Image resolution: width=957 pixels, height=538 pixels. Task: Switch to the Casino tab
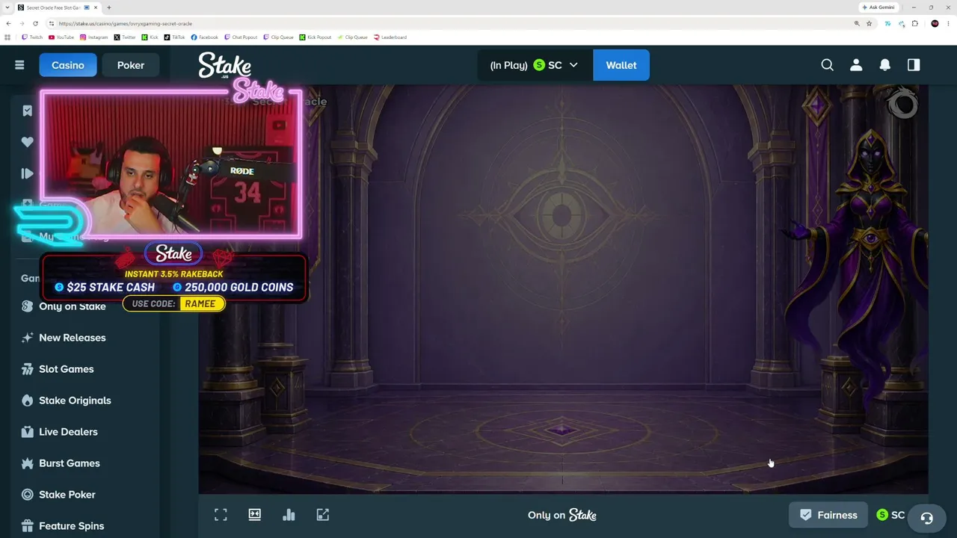click(68, 65)
